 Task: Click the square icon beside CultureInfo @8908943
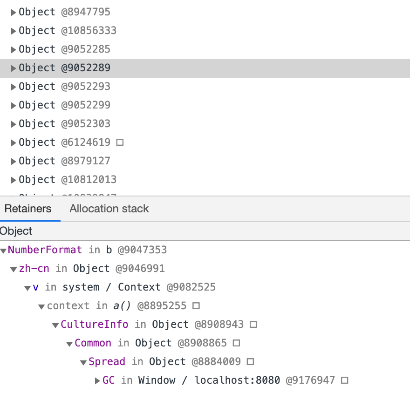click(253, 325)
